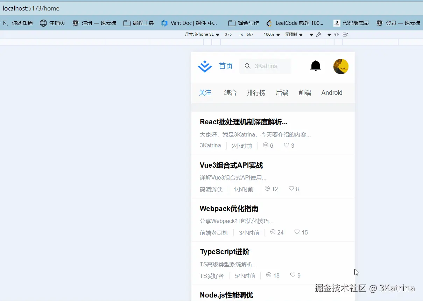Click the localhost:5173/home address bar
The width and height of the screenshot is (423, 301).
[x=211, y=8]
